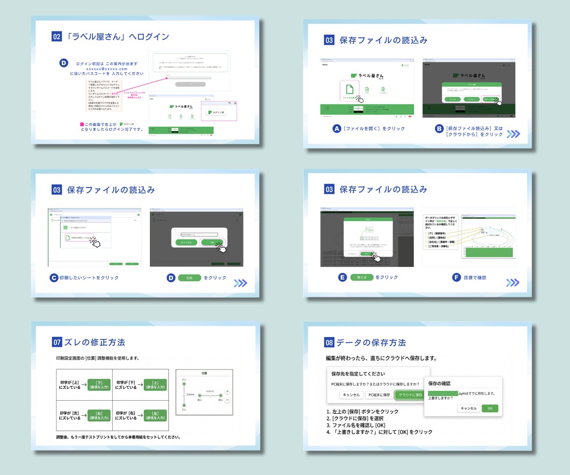Click the green [左] (数値を入力) box
This screenshot has width=570, height=475.
click(156, 416)
